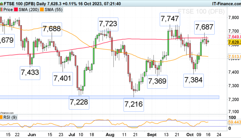Click the RSI (9) indicator icon

pyautogui.click(x=2, y=117)
